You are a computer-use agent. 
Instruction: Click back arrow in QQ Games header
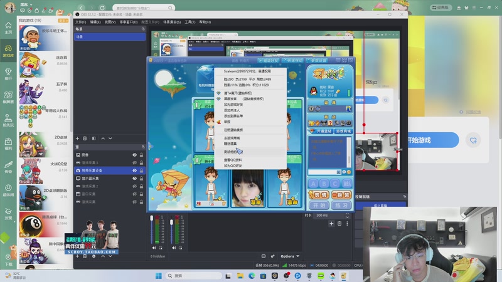point(82,8)
